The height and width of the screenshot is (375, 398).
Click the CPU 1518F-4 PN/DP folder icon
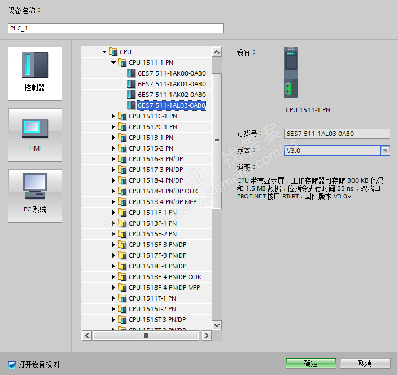click(x=123, y=266)
